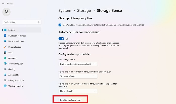The height and width of the screenshot is (104, 176).
Task: Open the recycle bin 30 days dropdown
Action: [x=78, y=76]
